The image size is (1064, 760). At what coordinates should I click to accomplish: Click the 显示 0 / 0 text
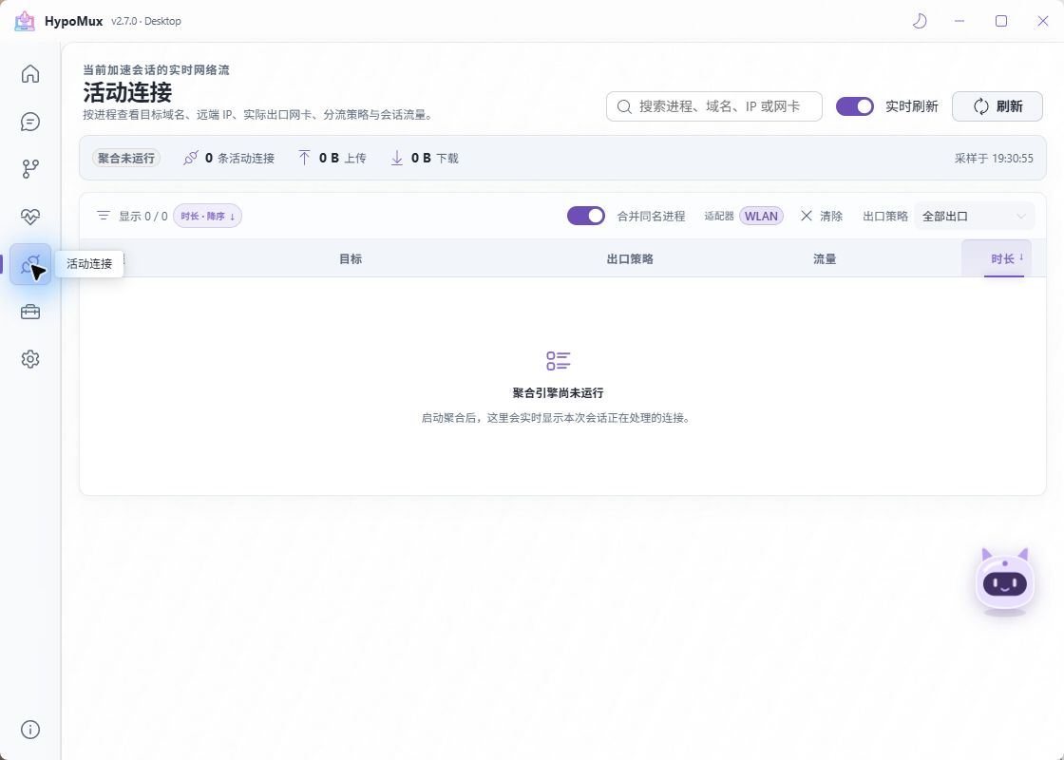[143, 216]
